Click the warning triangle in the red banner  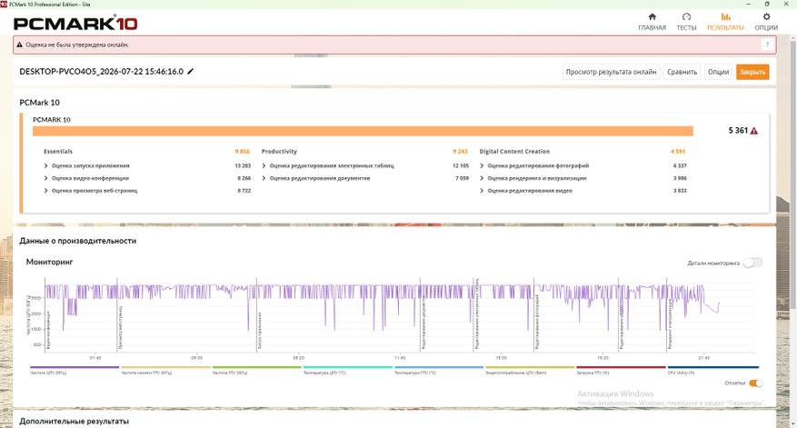point(20,45)
